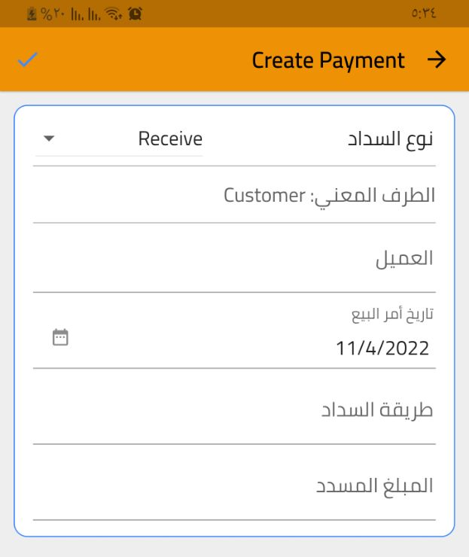Tap the الطرف المعني Customer row
The height and width of the screenshot is (557, 469).
pyautogui.click(x=329, y=196)
